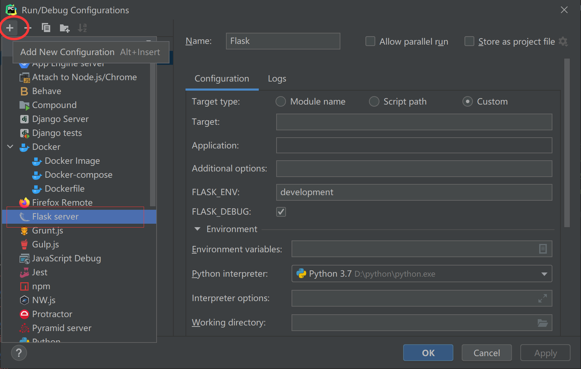
Task: Select the Script path radio button
Action: (374, 101)
